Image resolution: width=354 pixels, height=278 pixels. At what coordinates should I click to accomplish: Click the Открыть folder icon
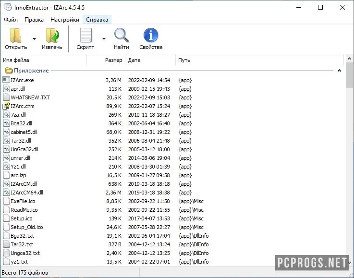pos(15,36)
